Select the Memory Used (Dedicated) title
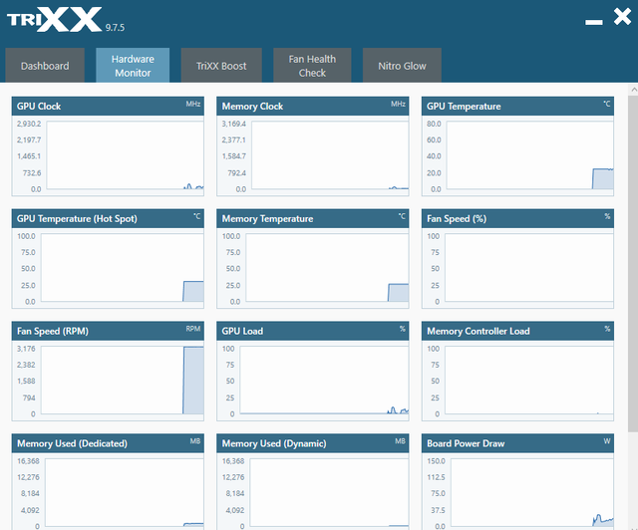 point(72,443)
